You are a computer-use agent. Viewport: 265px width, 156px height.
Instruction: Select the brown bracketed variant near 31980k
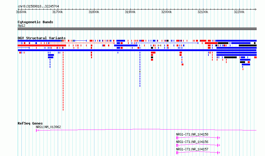(159, 45)
